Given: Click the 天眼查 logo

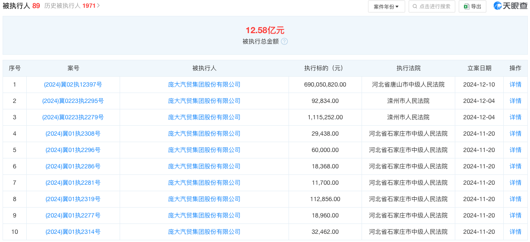Looking at the screenshot, I should coord(511,6).
